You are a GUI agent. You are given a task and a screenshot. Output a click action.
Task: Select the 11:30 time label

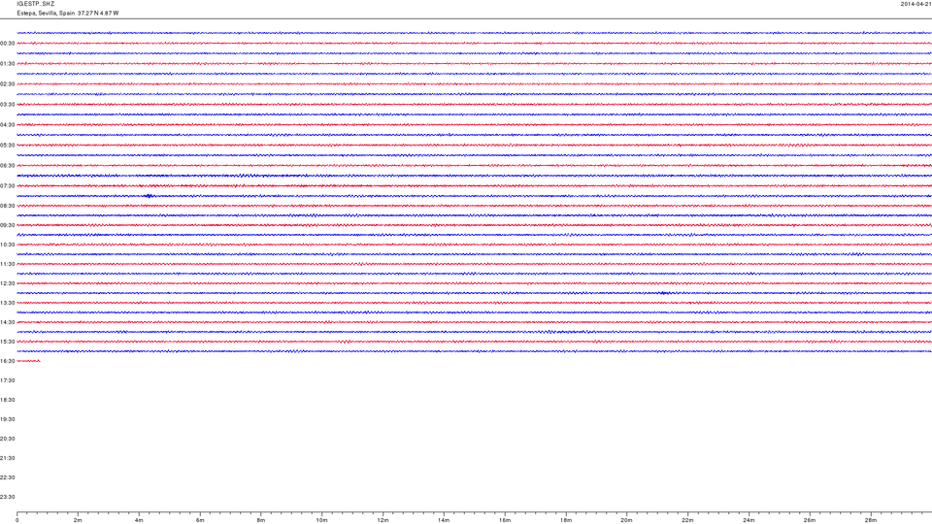[7, 264]
